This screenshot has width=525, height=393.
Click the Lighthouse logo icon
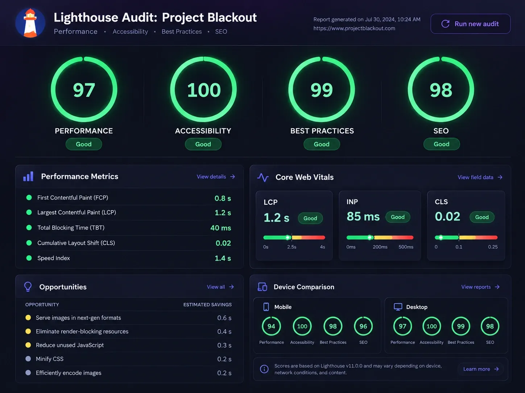pyautogui.click(x=30, y=23)
